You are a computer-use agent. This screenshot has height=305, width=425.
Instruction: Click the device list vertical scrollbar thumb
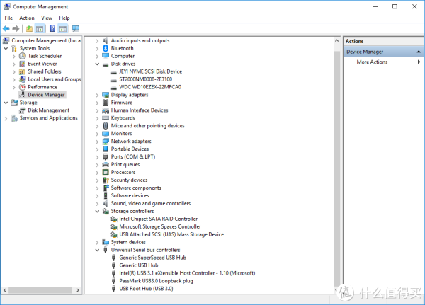(x=336, y=168)
